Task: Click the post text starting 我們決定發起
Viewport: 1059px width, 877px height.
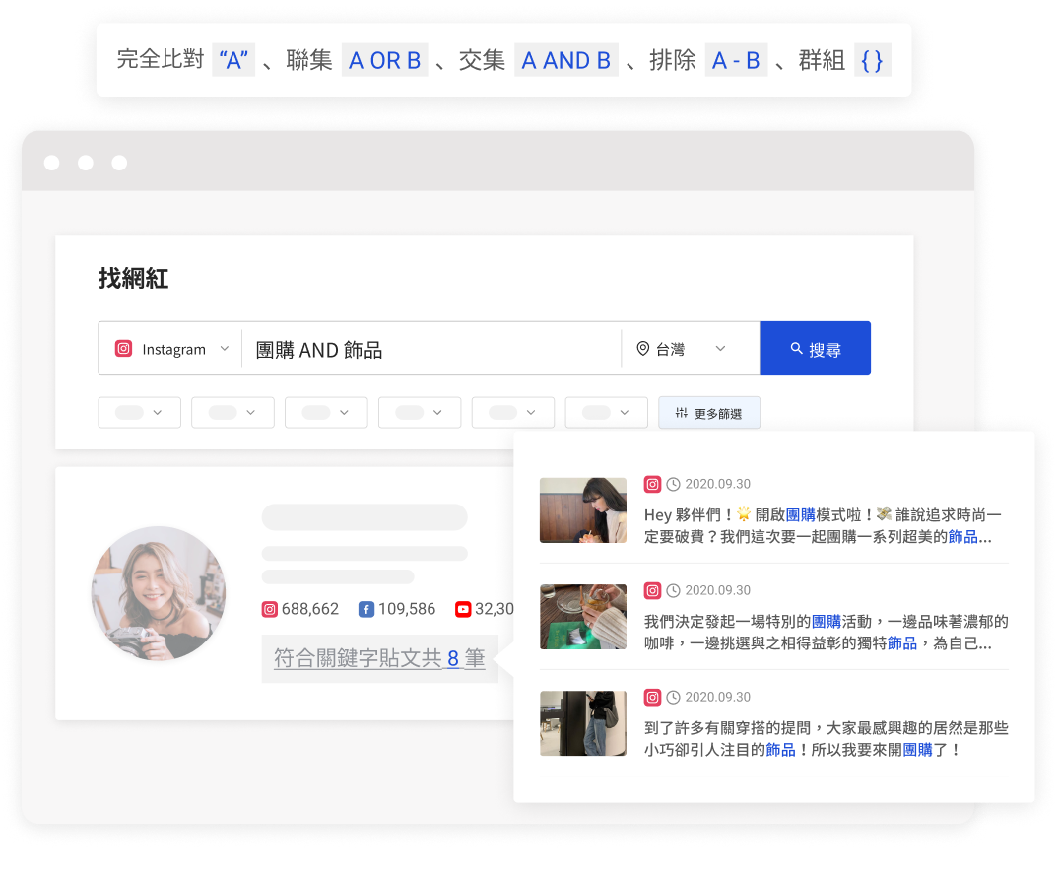Action: [x=826, y=633]
